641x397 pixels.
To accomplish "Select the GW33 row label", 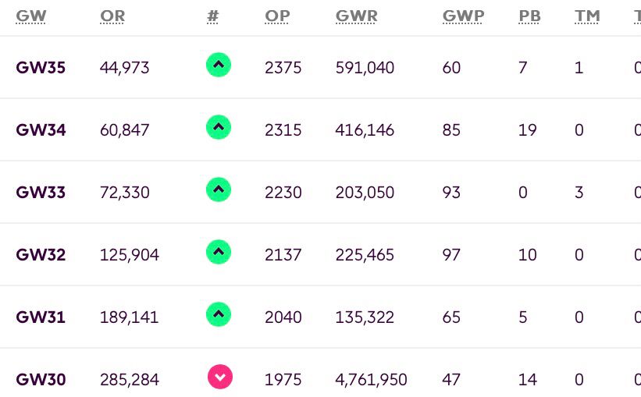I will 41,193.
